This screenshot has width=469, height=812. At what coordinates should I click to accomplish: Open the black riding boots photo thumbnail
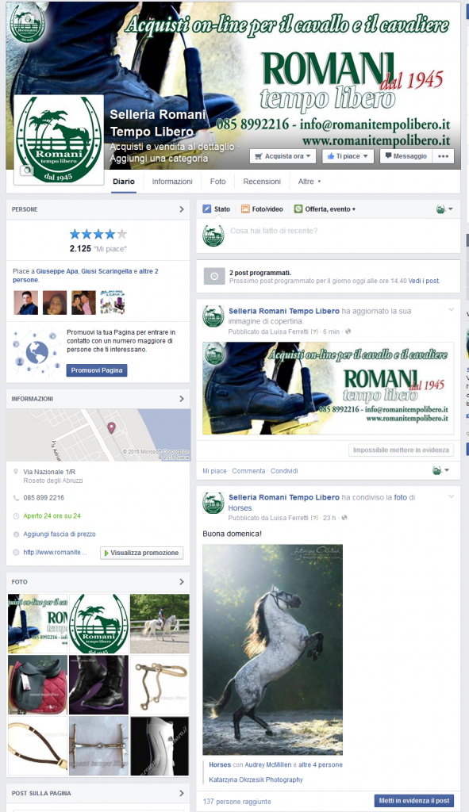click(98, 684)
